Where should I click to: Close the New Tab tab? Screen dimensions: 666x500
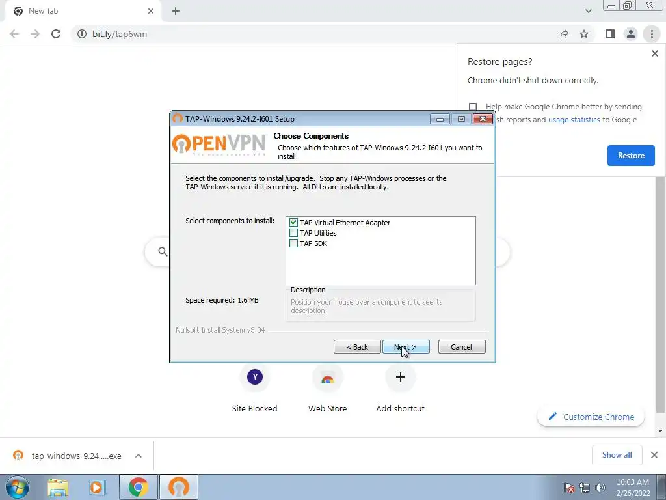coord(151,11)
